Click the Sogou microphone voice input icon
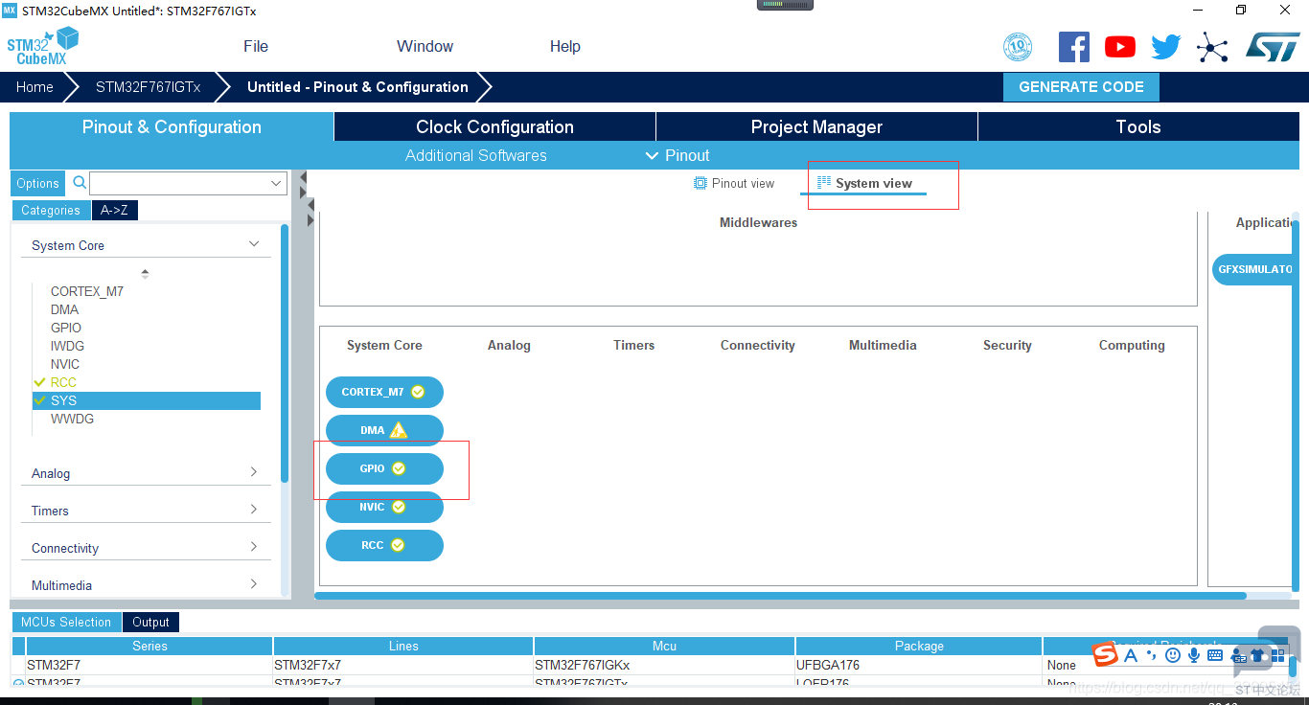The image size is (1309, 705). 1194,655
